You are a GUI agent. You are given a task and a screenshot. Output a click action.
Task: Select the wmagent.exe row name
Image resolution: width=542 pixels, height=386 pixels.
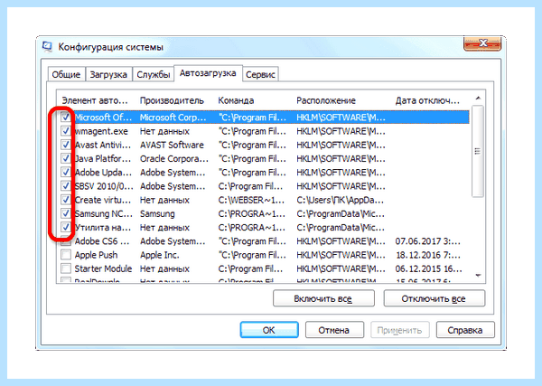point(101,131)
